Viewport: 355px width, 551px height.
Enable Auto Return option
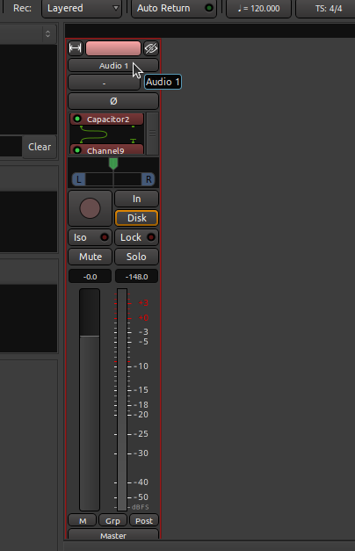click(x=174, y=8)
